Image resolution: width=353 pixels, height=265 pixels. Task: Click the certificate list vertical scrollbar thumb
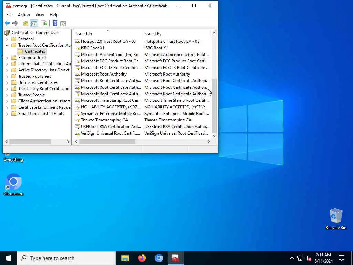(x=214, y=106)
